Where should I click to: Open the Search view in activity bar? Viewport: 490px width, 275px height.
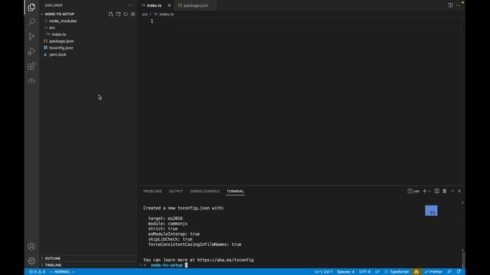point(31,21)
